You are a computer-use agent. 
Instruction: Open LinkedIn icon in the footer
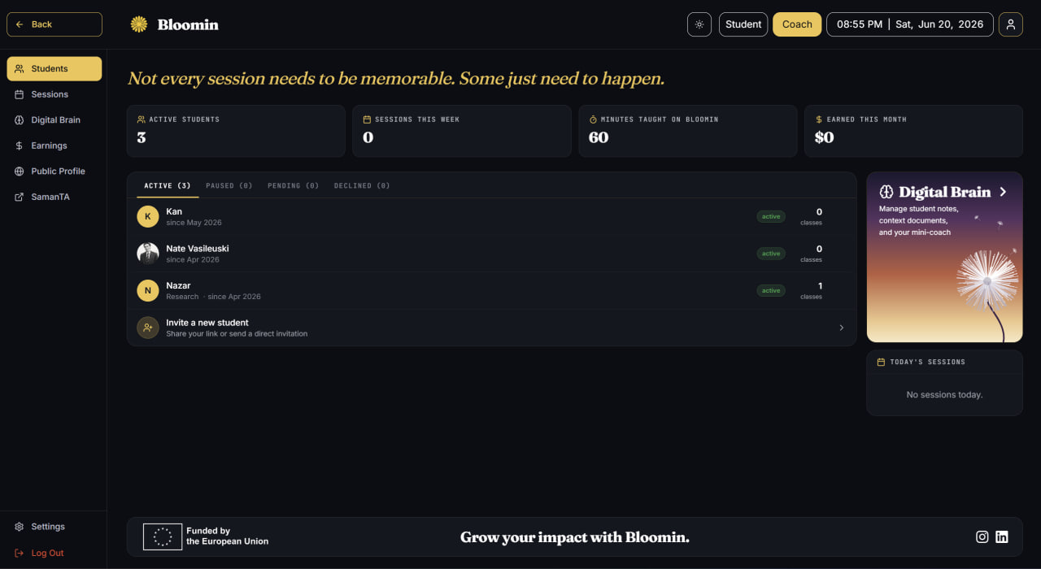[1002, 536]
